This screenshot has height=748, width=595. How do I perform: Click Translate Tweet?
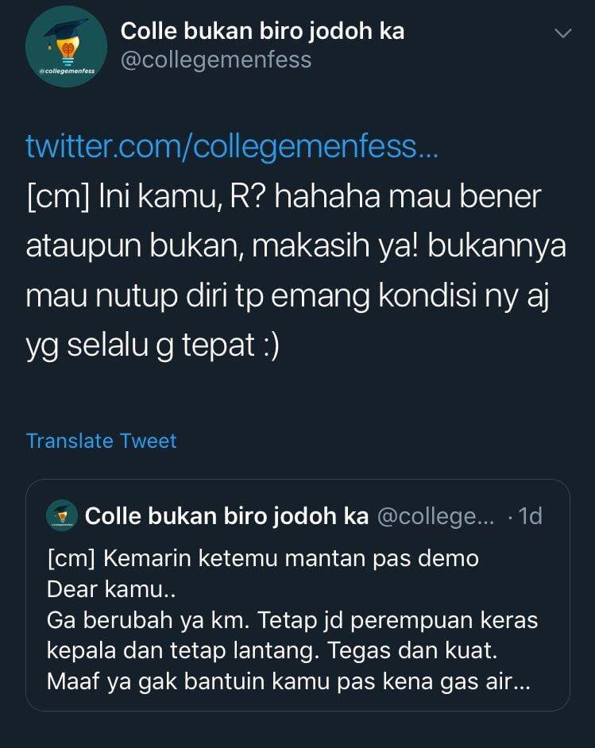click(x=101, y=441)
